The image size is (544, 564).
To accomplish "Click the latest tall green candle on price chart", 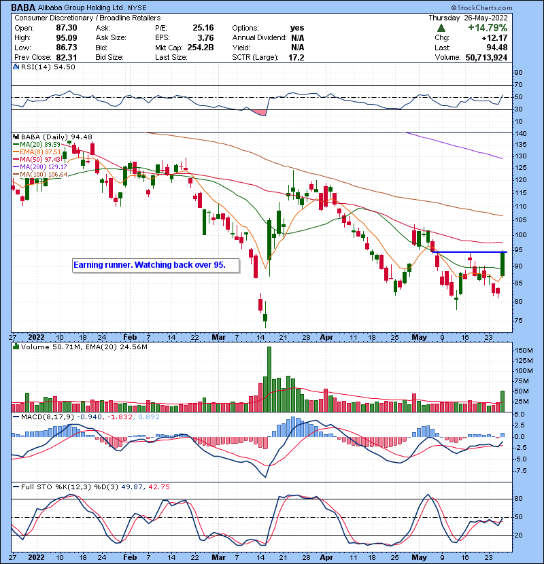I will (503, 264).
